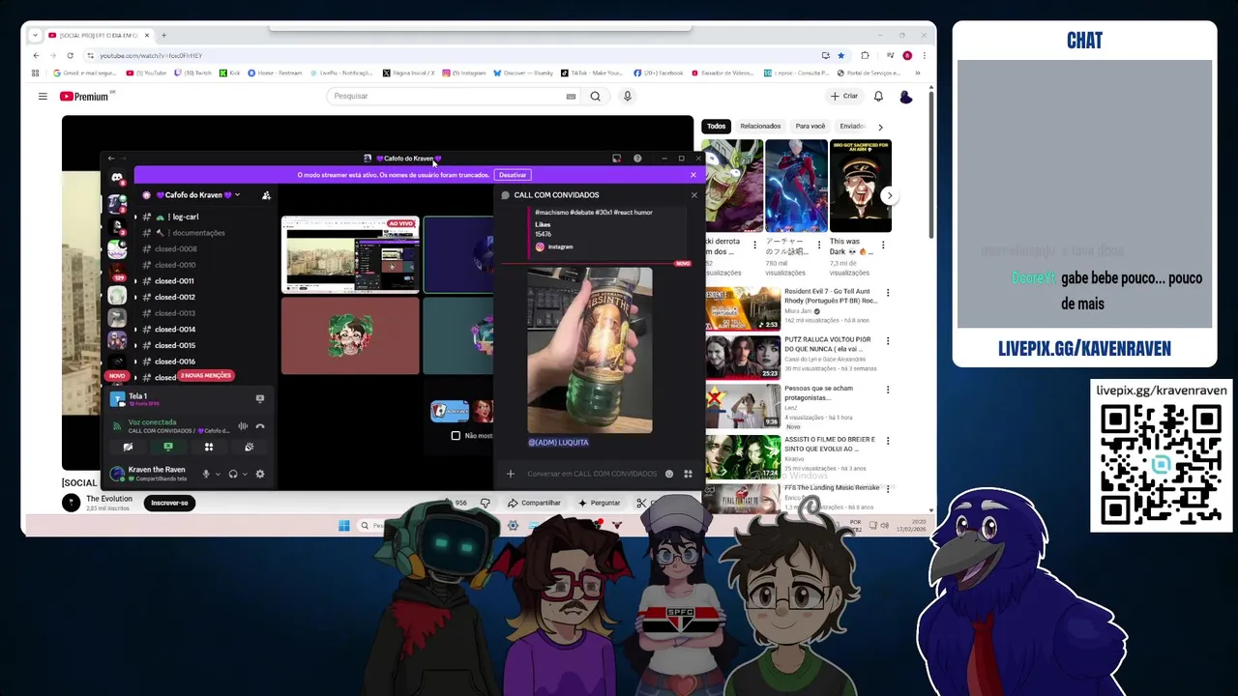The height and width of the screenshot is (696, 1238).
Task: Toggle noise suppression waveform icon
Action: [x=243, y=425]
